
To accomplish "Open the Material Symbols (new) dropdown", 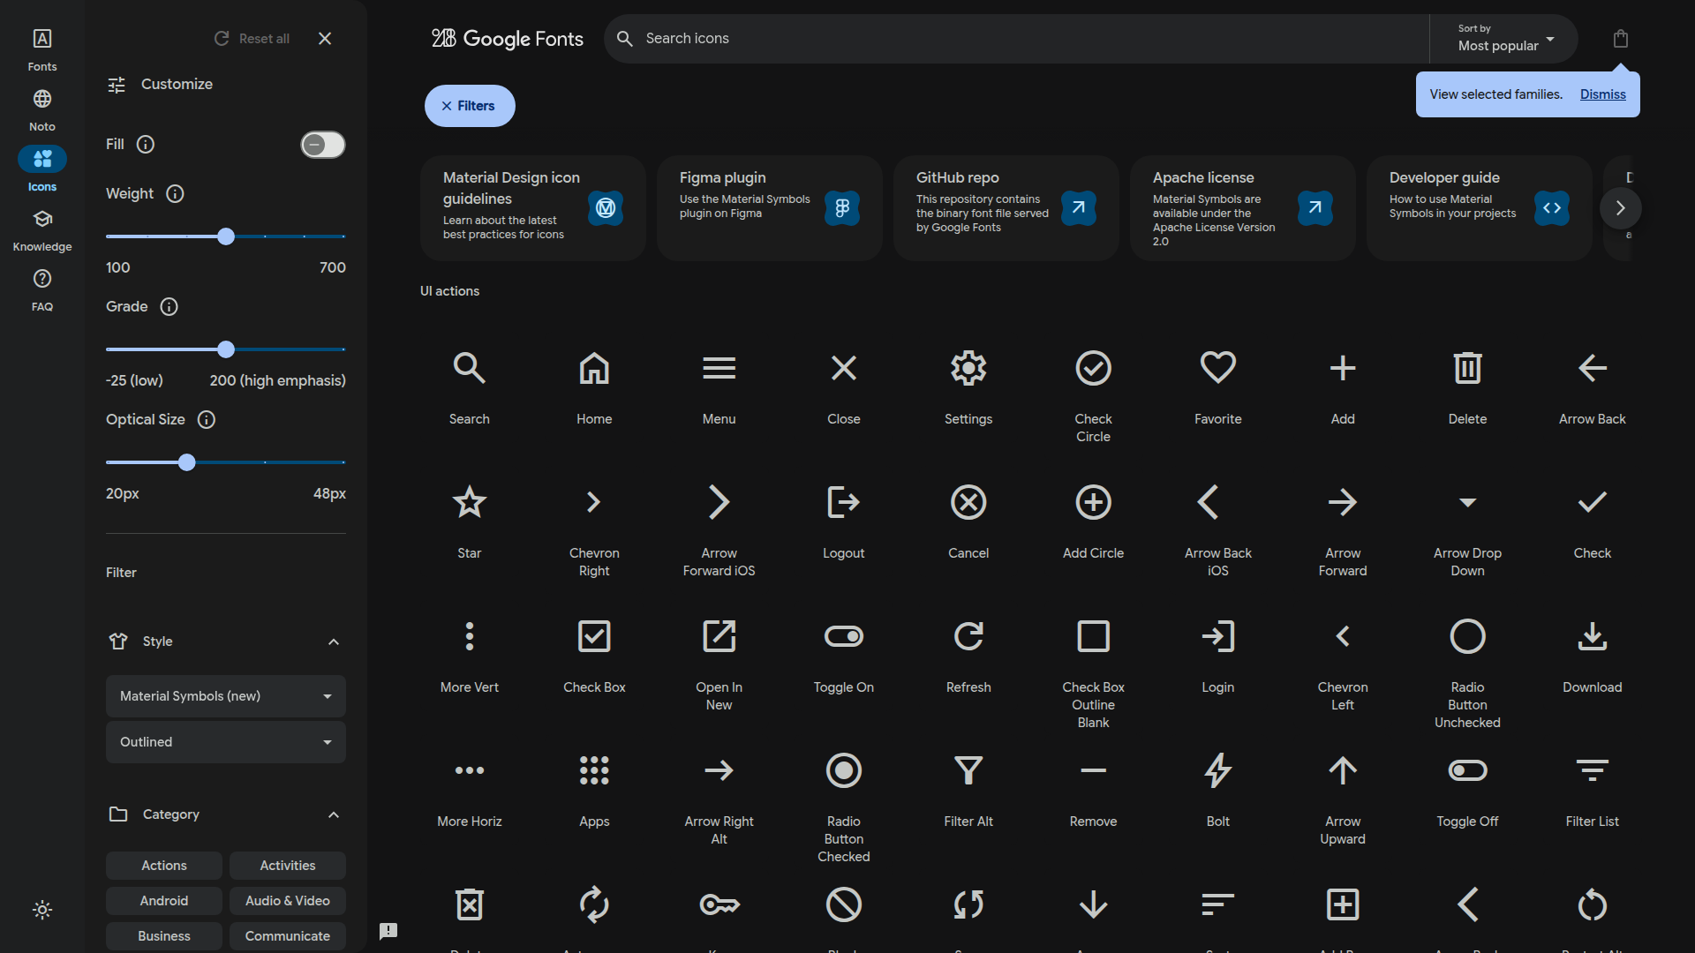I will click(x=226, y=696).
